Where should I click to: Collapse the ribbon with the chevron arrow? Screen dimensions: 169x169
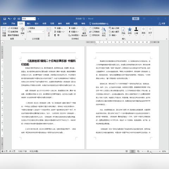(167, 39)
